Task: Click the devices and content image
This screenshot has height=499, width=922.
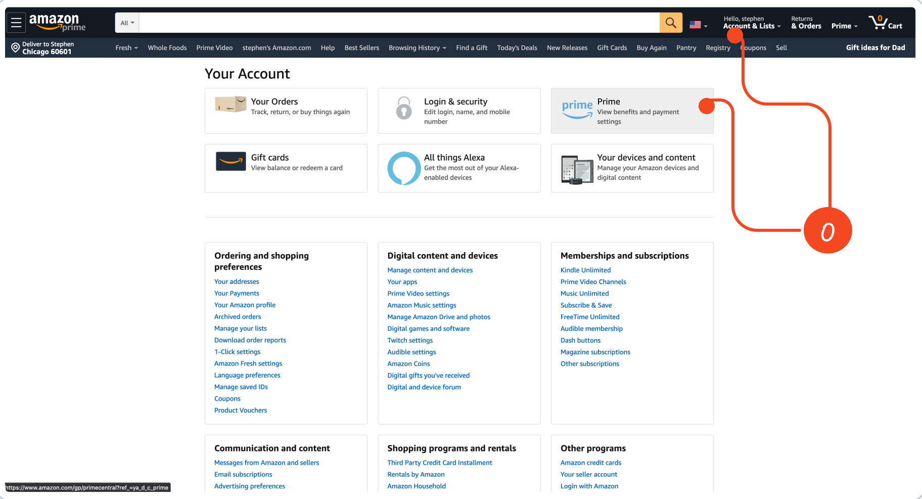Action: click(x=577, y=170)
